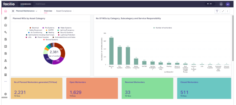The width and height of the screenshot is (236, 105).
Task: Open the notifications bell
Action: pyautogui.click(x=221, y=4)
